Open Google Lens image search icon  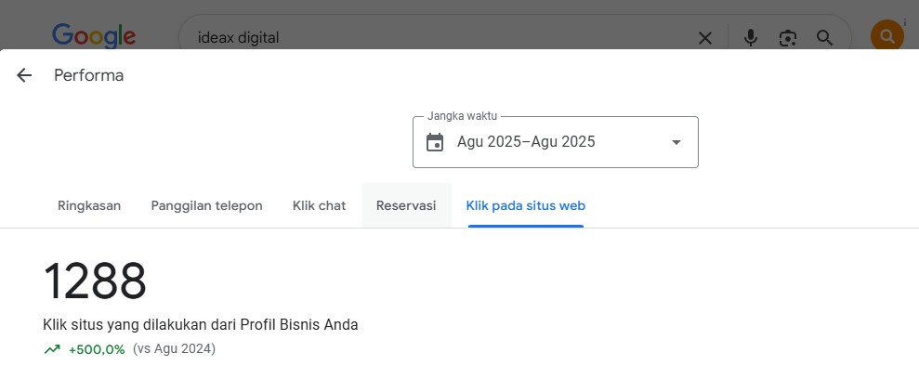[x=788, y=38]
